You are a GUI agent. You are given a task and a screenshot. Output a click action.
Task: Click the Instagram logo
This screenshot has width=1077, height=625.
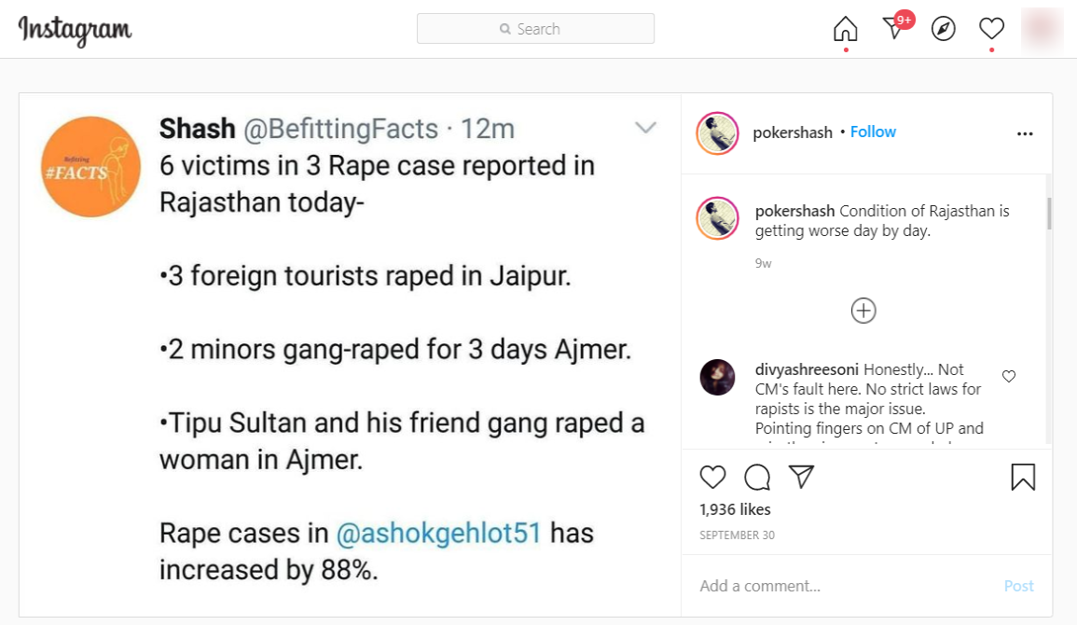point(76,30)
